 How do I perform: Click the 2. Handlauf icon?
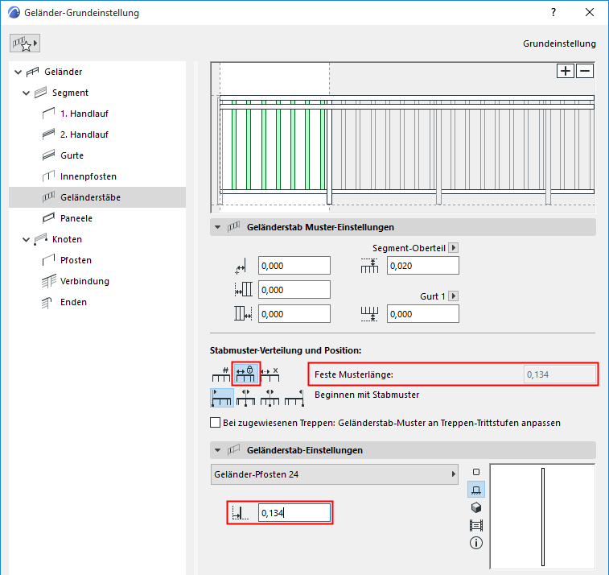click(x=48, y=134)
